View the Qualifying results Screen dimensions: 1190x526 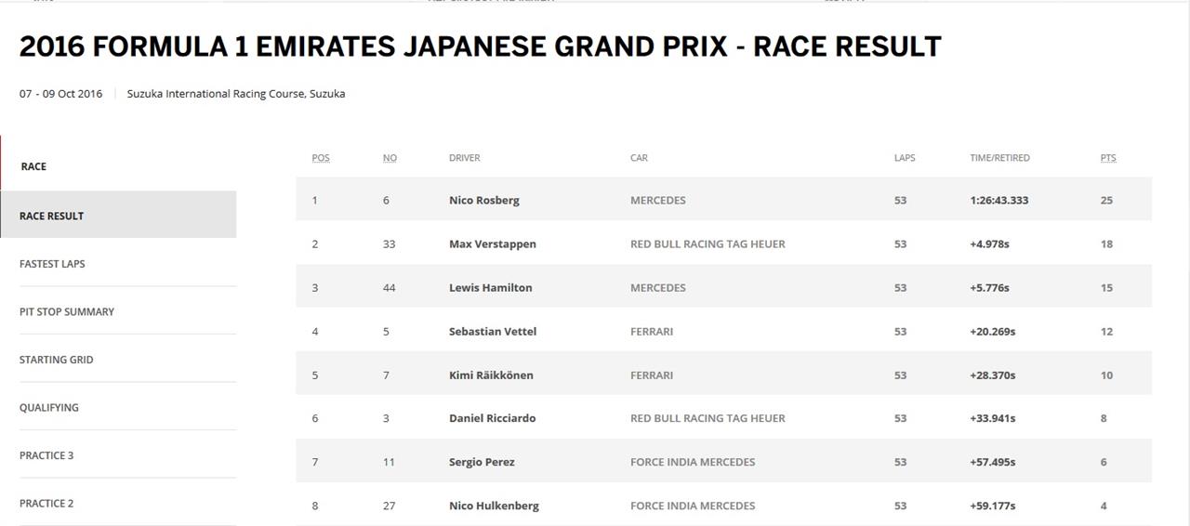(49, 407)
